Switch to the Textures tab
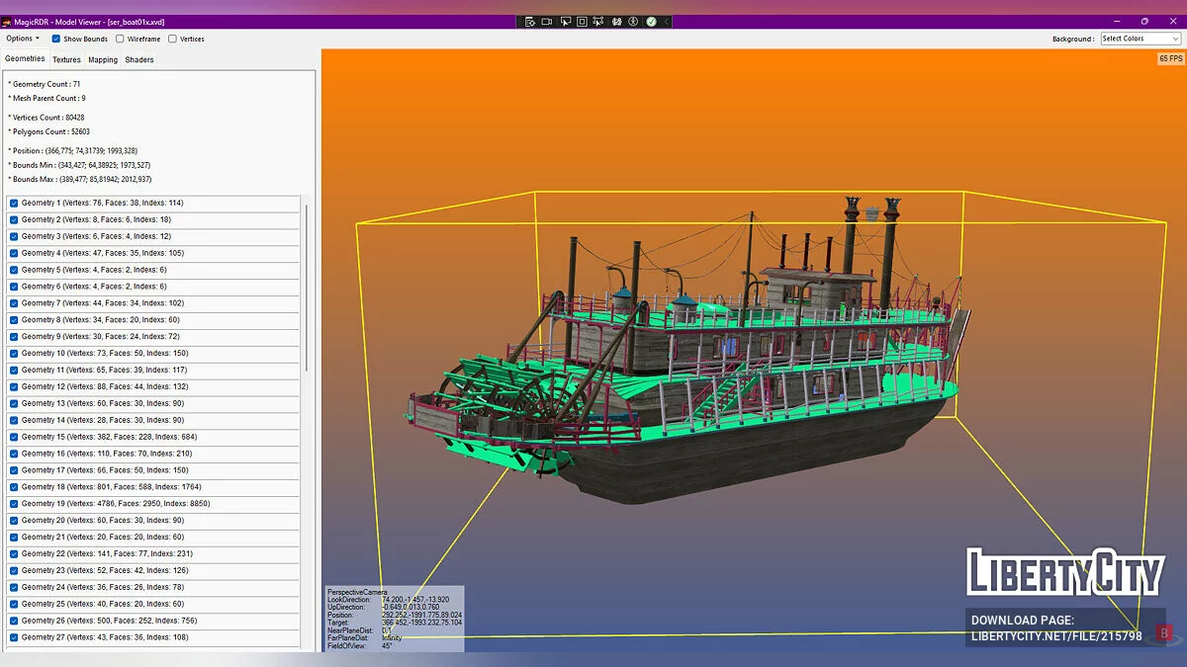The image size is (1187, 667). pyautogui.click(x=66, y=60)
